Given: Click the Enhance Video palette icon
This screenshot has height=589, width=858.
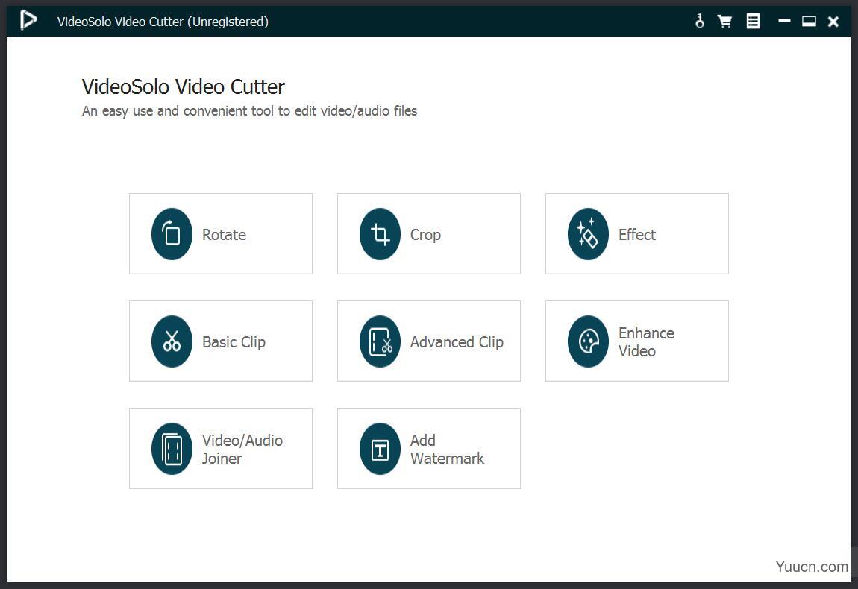Looking at the screenshot, I should [x=588, y=341].
